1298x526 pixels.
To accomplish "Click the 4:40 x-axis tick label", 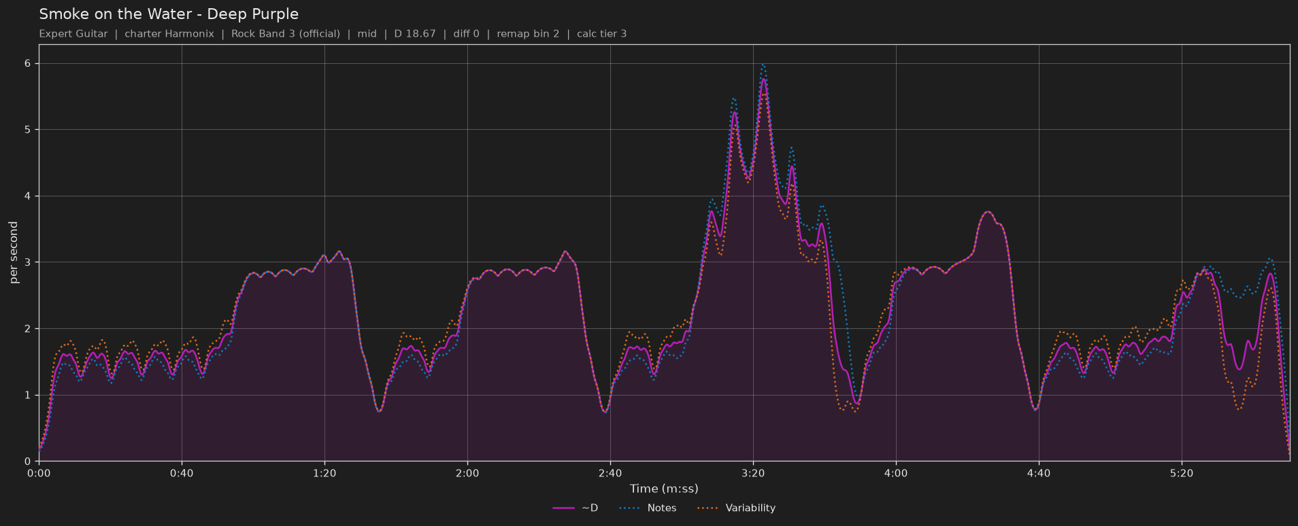I will coord(1039,474).
